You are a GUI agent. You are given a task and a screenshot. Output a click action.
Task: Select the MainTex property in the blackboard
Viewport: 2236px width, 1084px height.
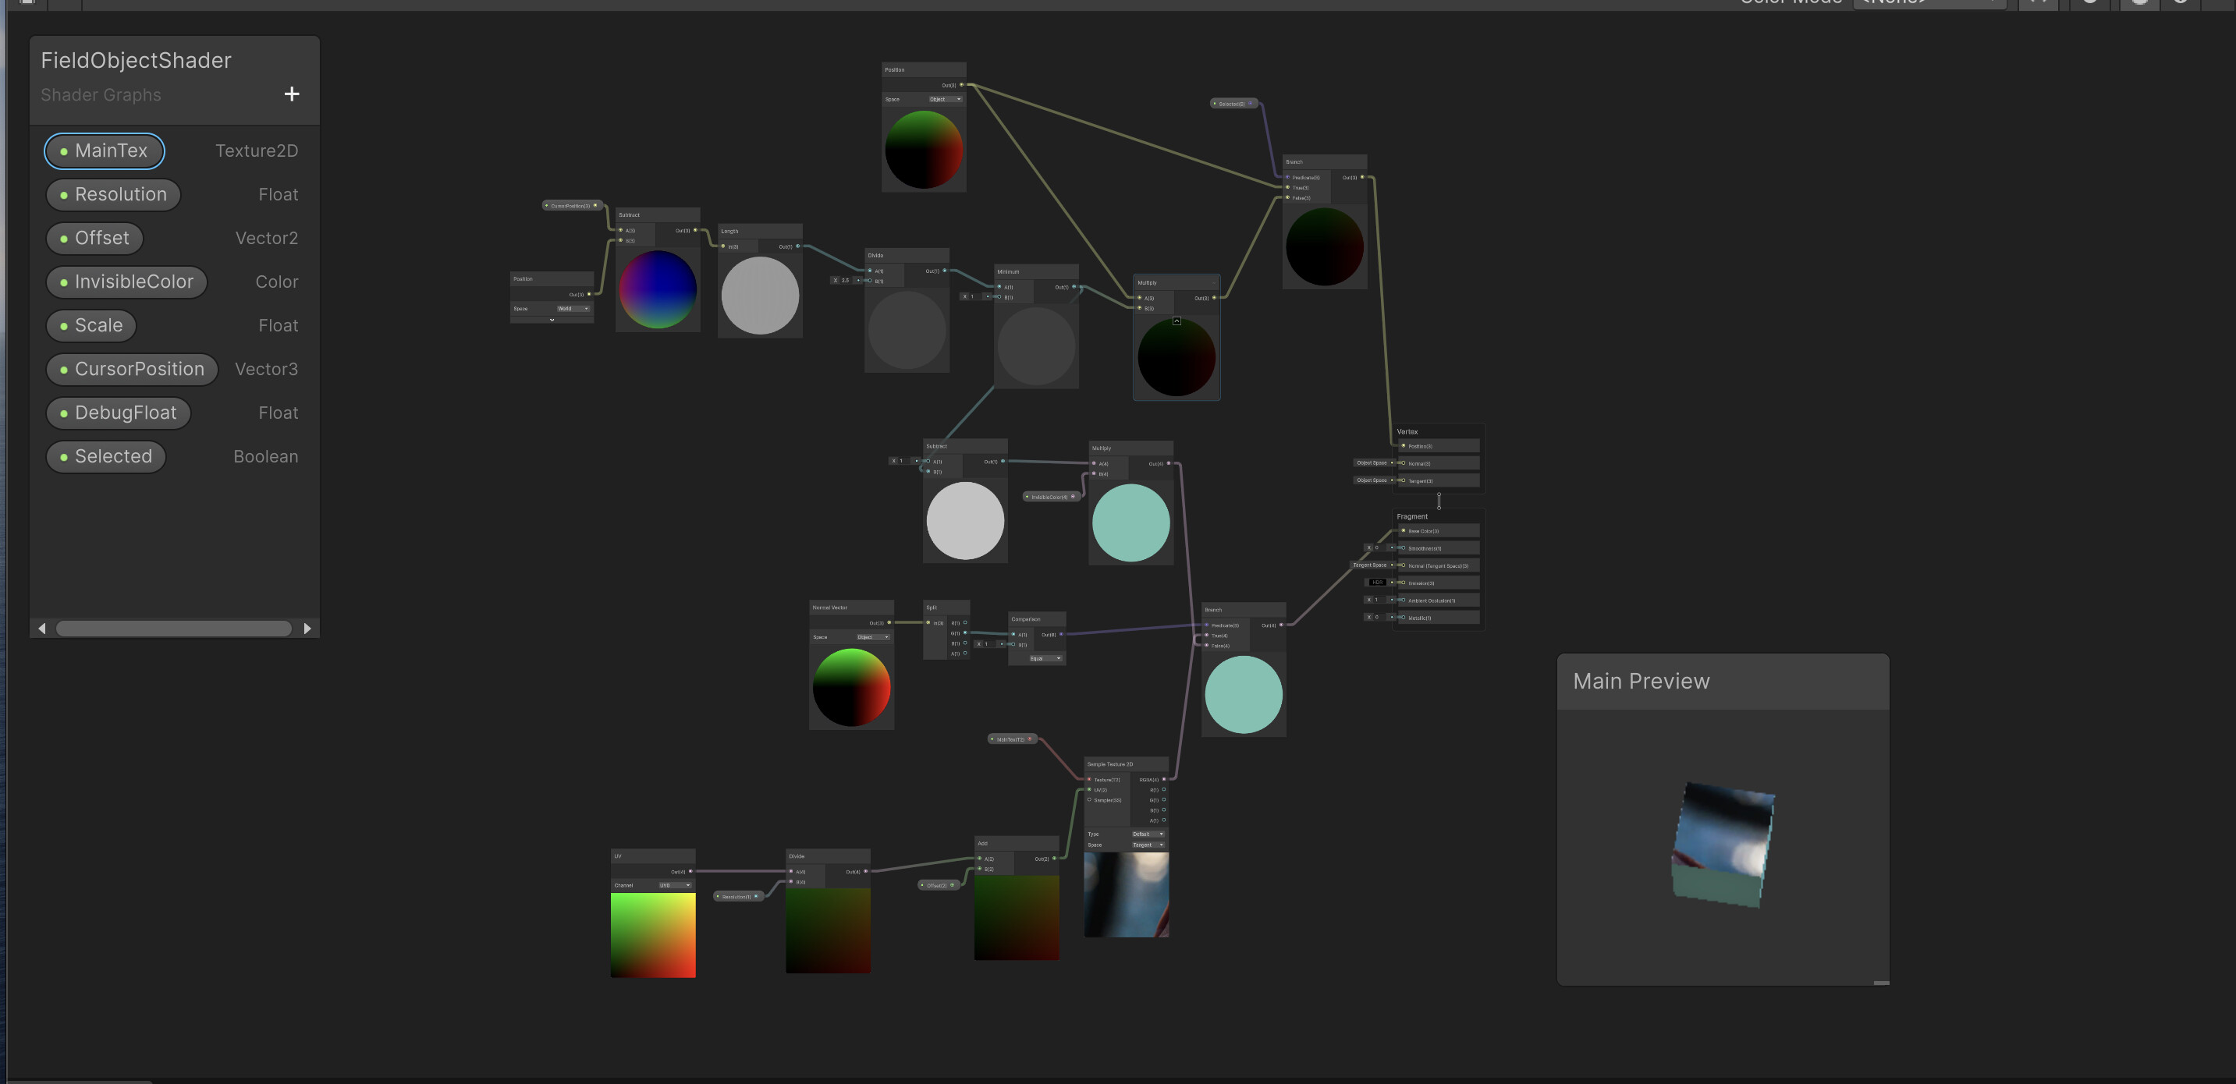click(x=105, y=151)
